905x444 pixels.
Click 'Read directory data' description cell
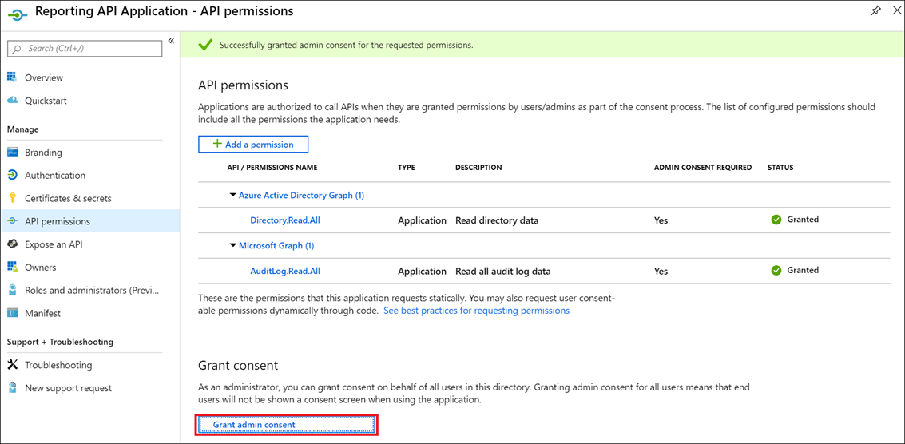pos(497,220)
